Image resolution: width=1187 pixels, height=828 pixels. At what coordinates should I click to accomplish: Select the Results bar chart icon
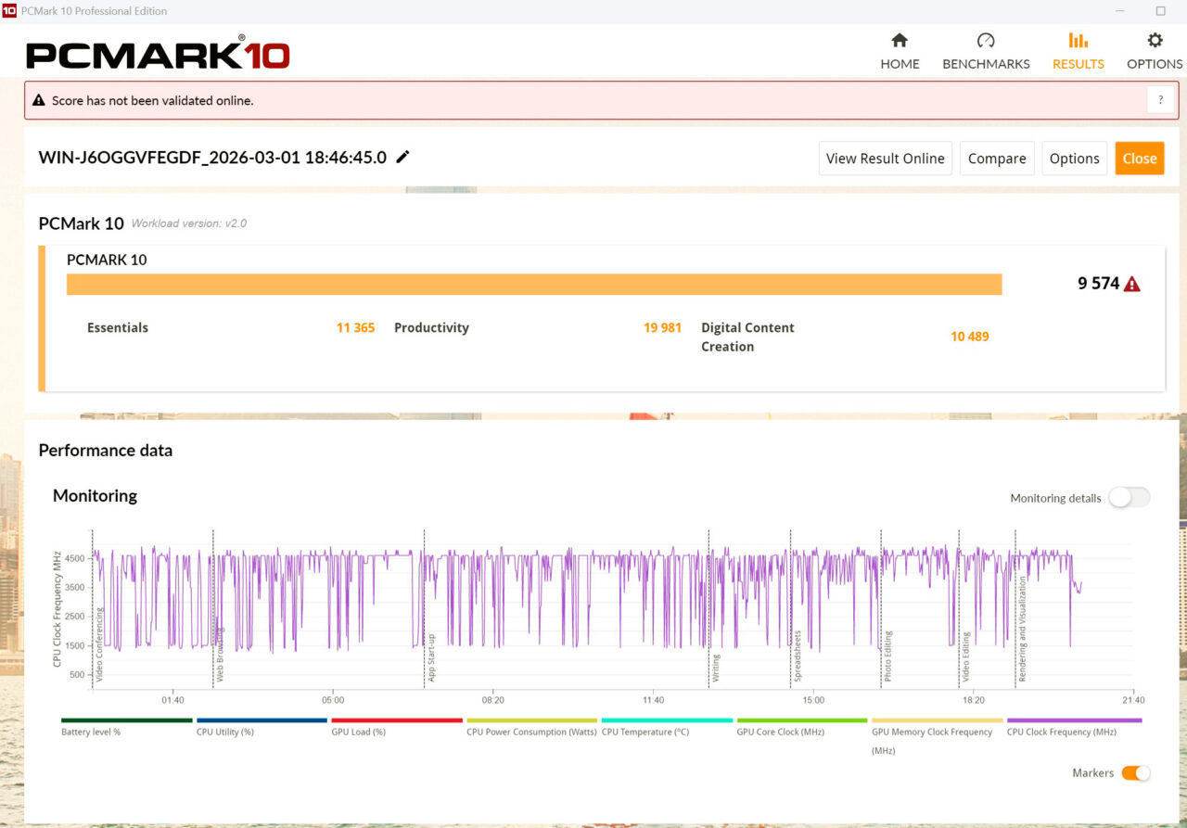(1078, 41)
